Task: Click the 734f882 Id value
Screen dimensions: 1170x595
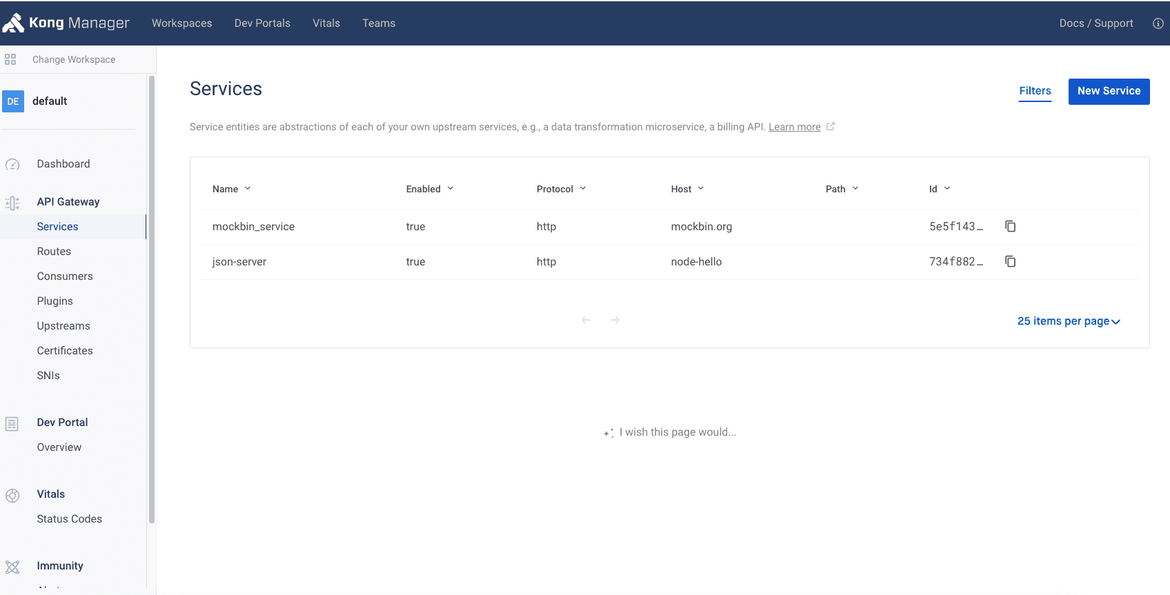Action: (x=956, y=262)
